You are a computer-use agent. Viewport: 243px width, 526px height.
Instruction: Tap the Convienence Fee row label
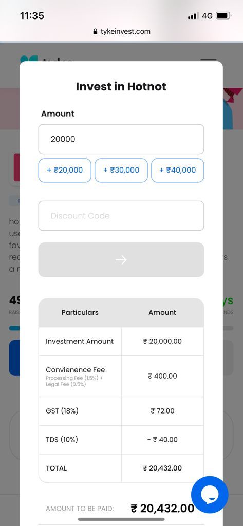click(x=76, y=370)
